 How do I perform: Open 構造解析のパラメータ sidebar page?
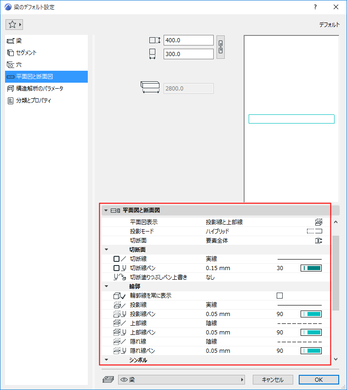click(46, 89)
